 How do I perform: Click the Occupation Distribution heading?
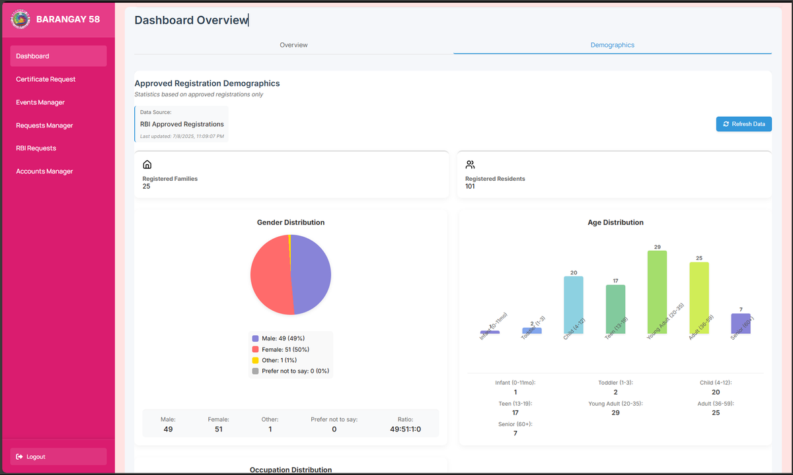(x=291, y=470)
